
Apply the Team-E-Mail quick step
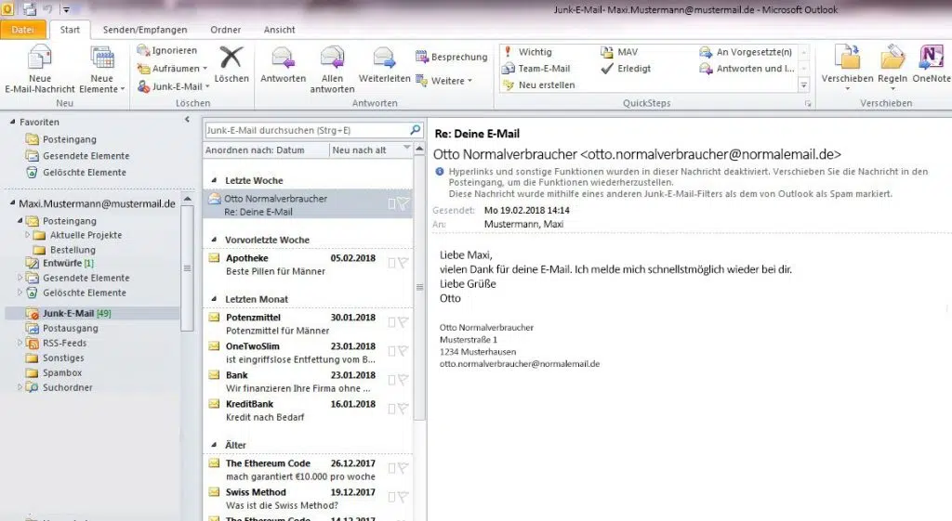[x=536, y=69]
